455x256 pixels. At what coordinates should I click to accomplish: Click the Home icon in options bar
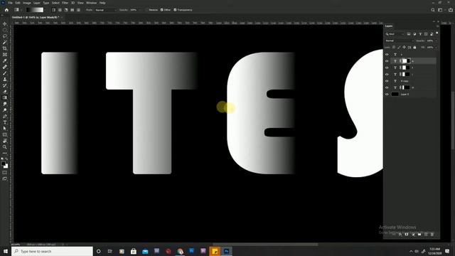(x=6, y=10)
